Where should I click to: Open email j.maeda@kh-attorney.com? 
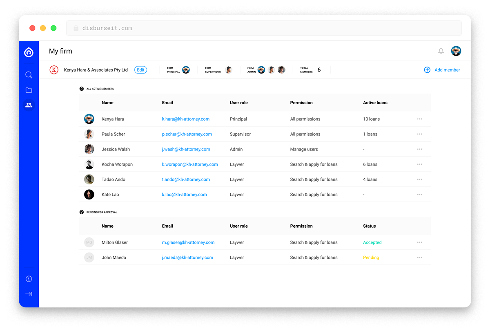click(x=187, y=258)
